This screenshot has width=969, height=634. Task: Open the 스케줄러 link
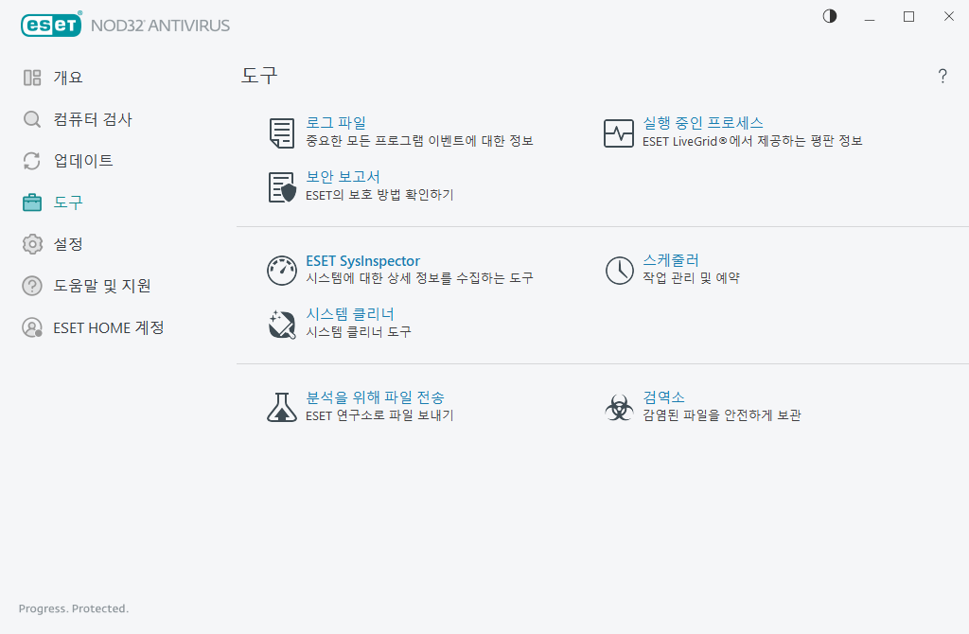(x=671, y=260)
